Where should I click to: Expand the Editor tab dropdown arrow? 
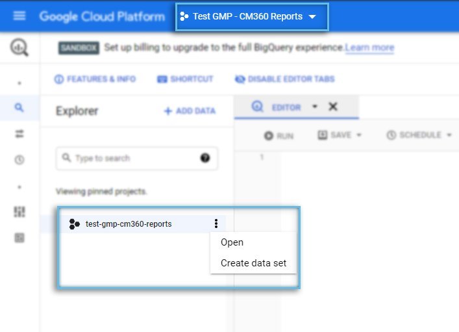[315, 107]
